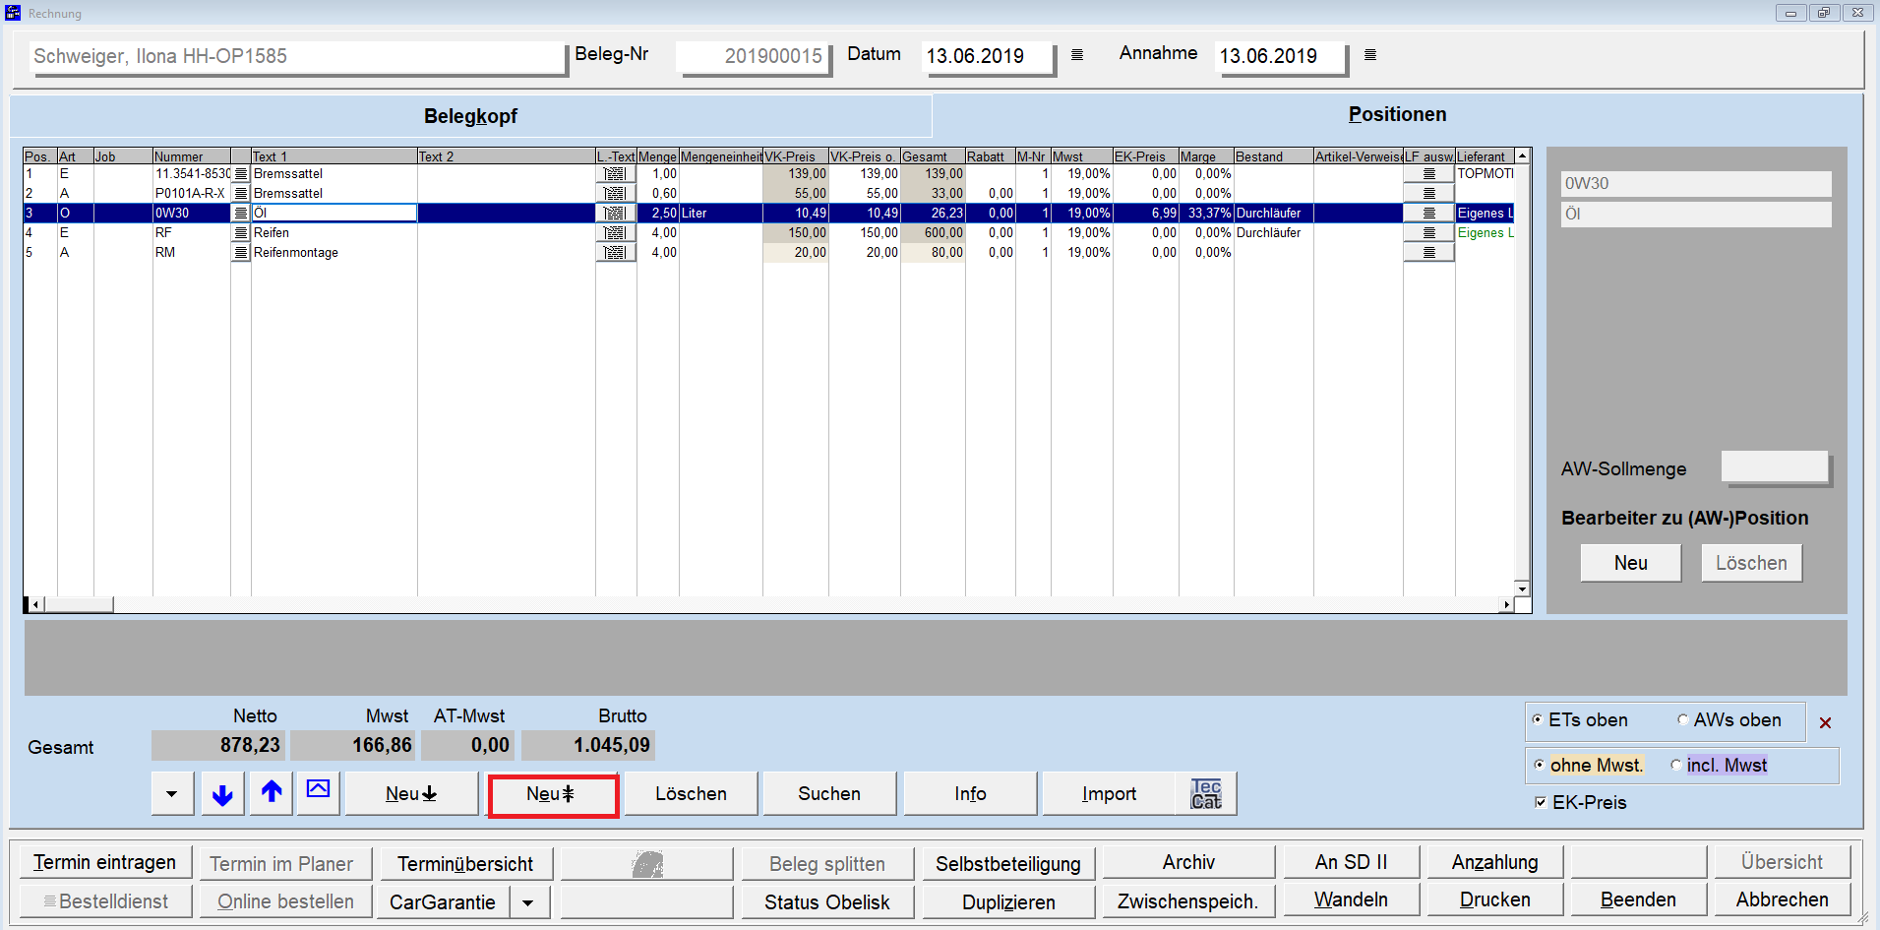The width and height of the screenshot is (1880, 930).
Task: Click the greyed vehicle image button
Action: point(646,864)
